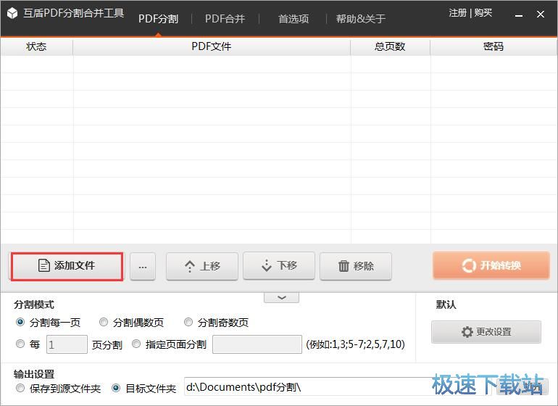Open the 首选项 preferences tab
This screenshot has width=558, height=406.
coord(293,18)
